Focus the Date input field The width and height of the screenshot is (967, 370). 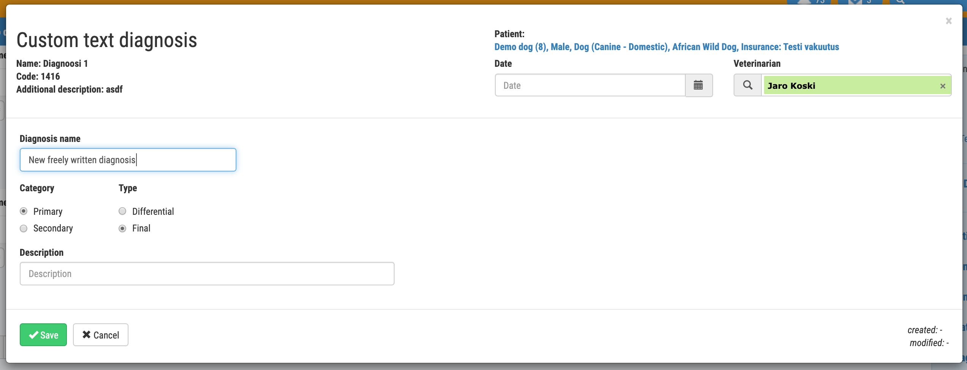tap(590, 85)
